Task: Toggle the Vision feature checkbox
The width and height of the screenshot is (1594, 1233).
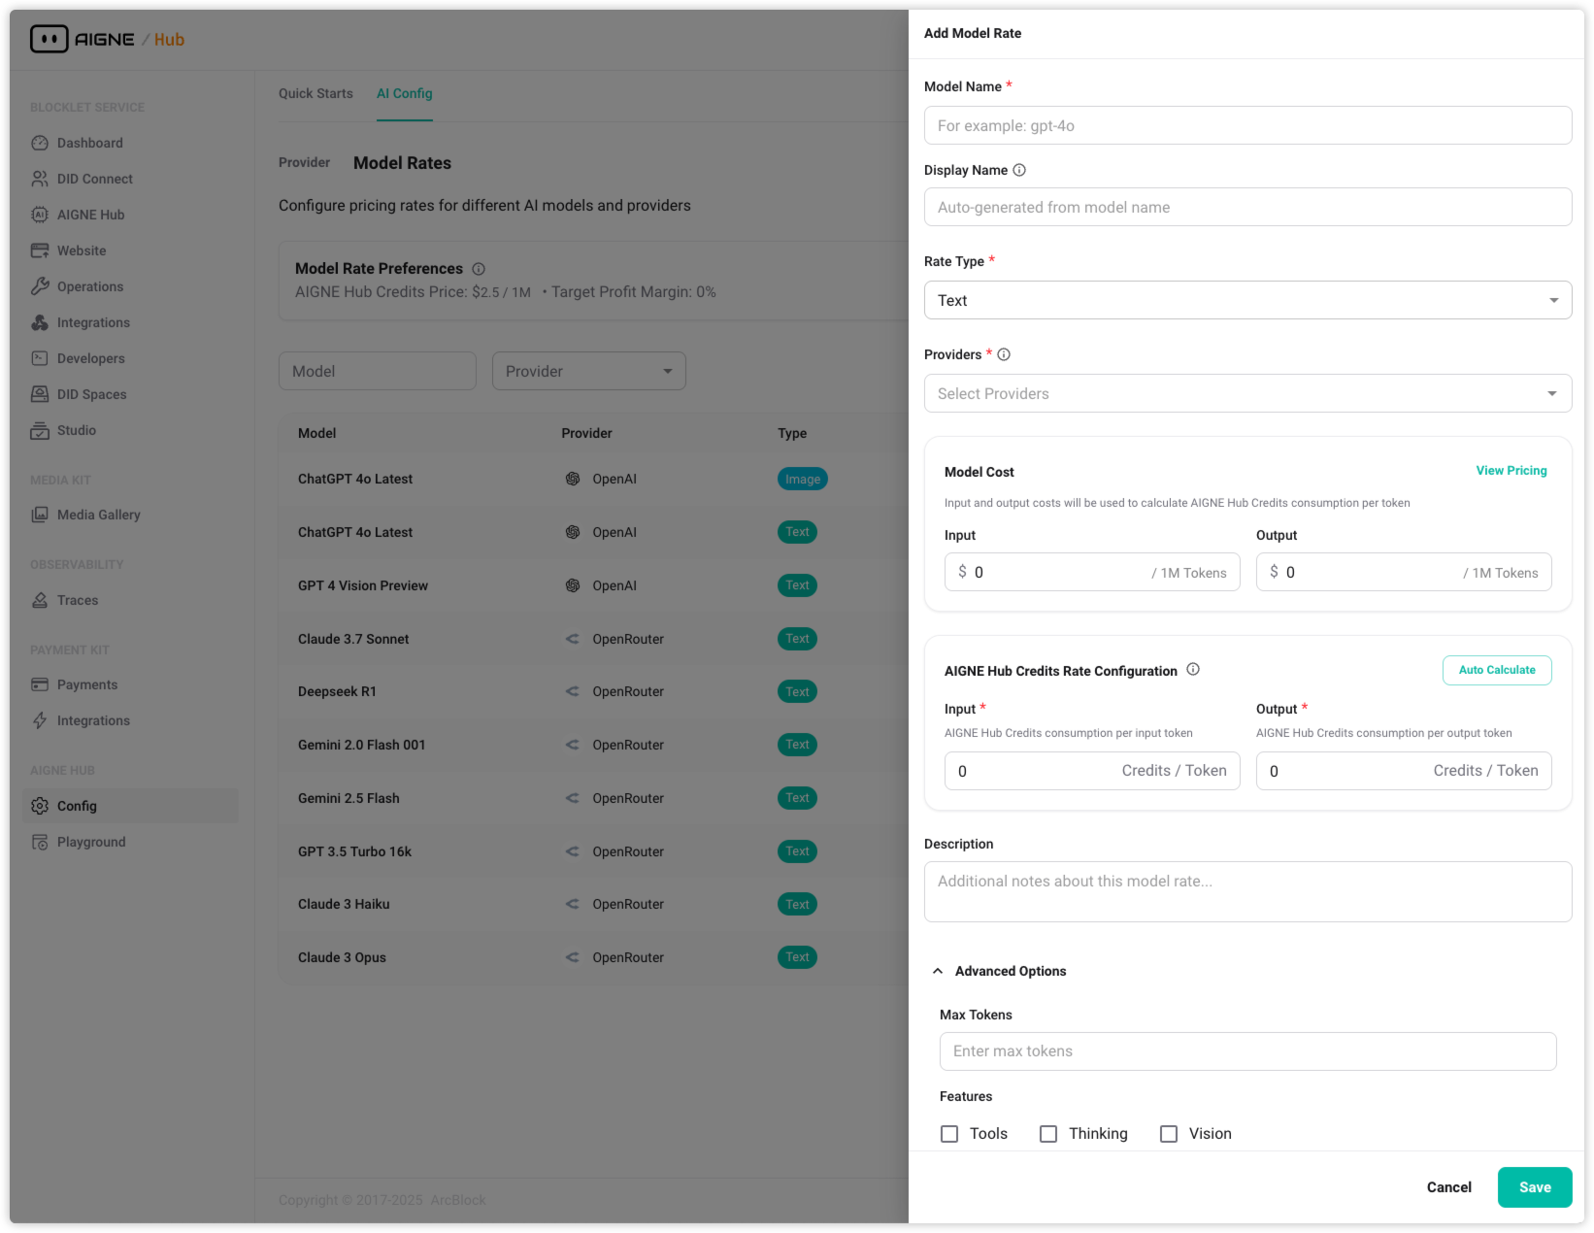Action: tap(1169, 1134)
